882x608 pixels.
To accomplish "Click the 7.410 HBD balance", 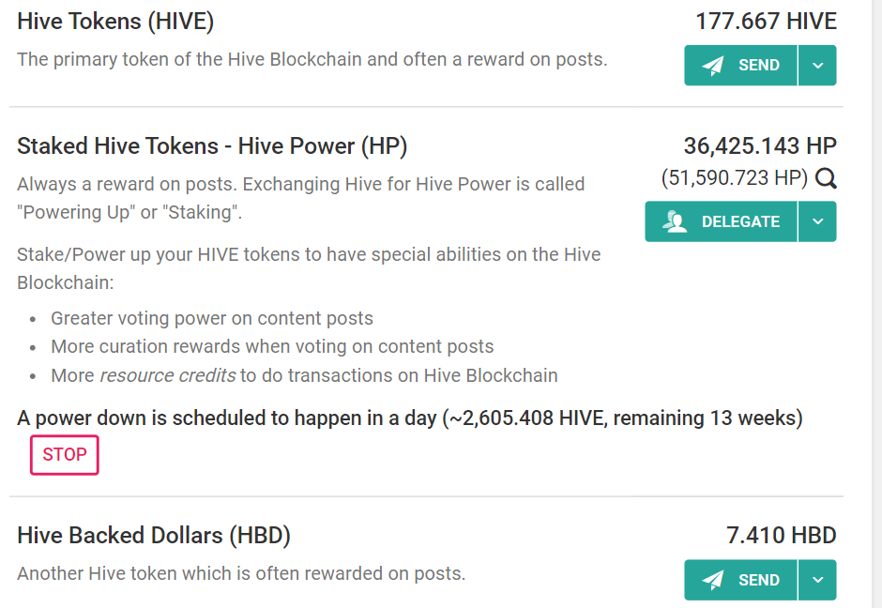I will point(782,536).
